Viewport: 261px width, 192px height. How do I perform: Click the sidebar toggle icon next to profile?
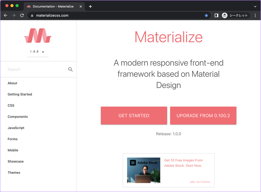click(217, 15)
